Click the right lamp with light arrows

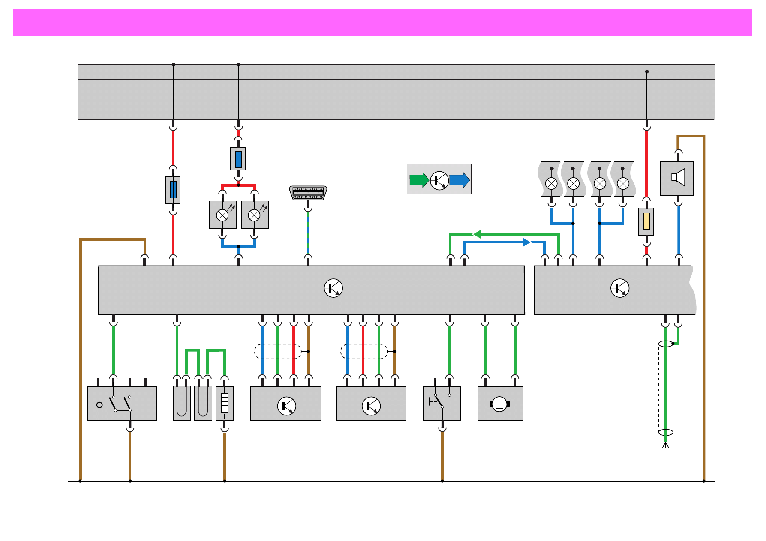tap(255, 215)
